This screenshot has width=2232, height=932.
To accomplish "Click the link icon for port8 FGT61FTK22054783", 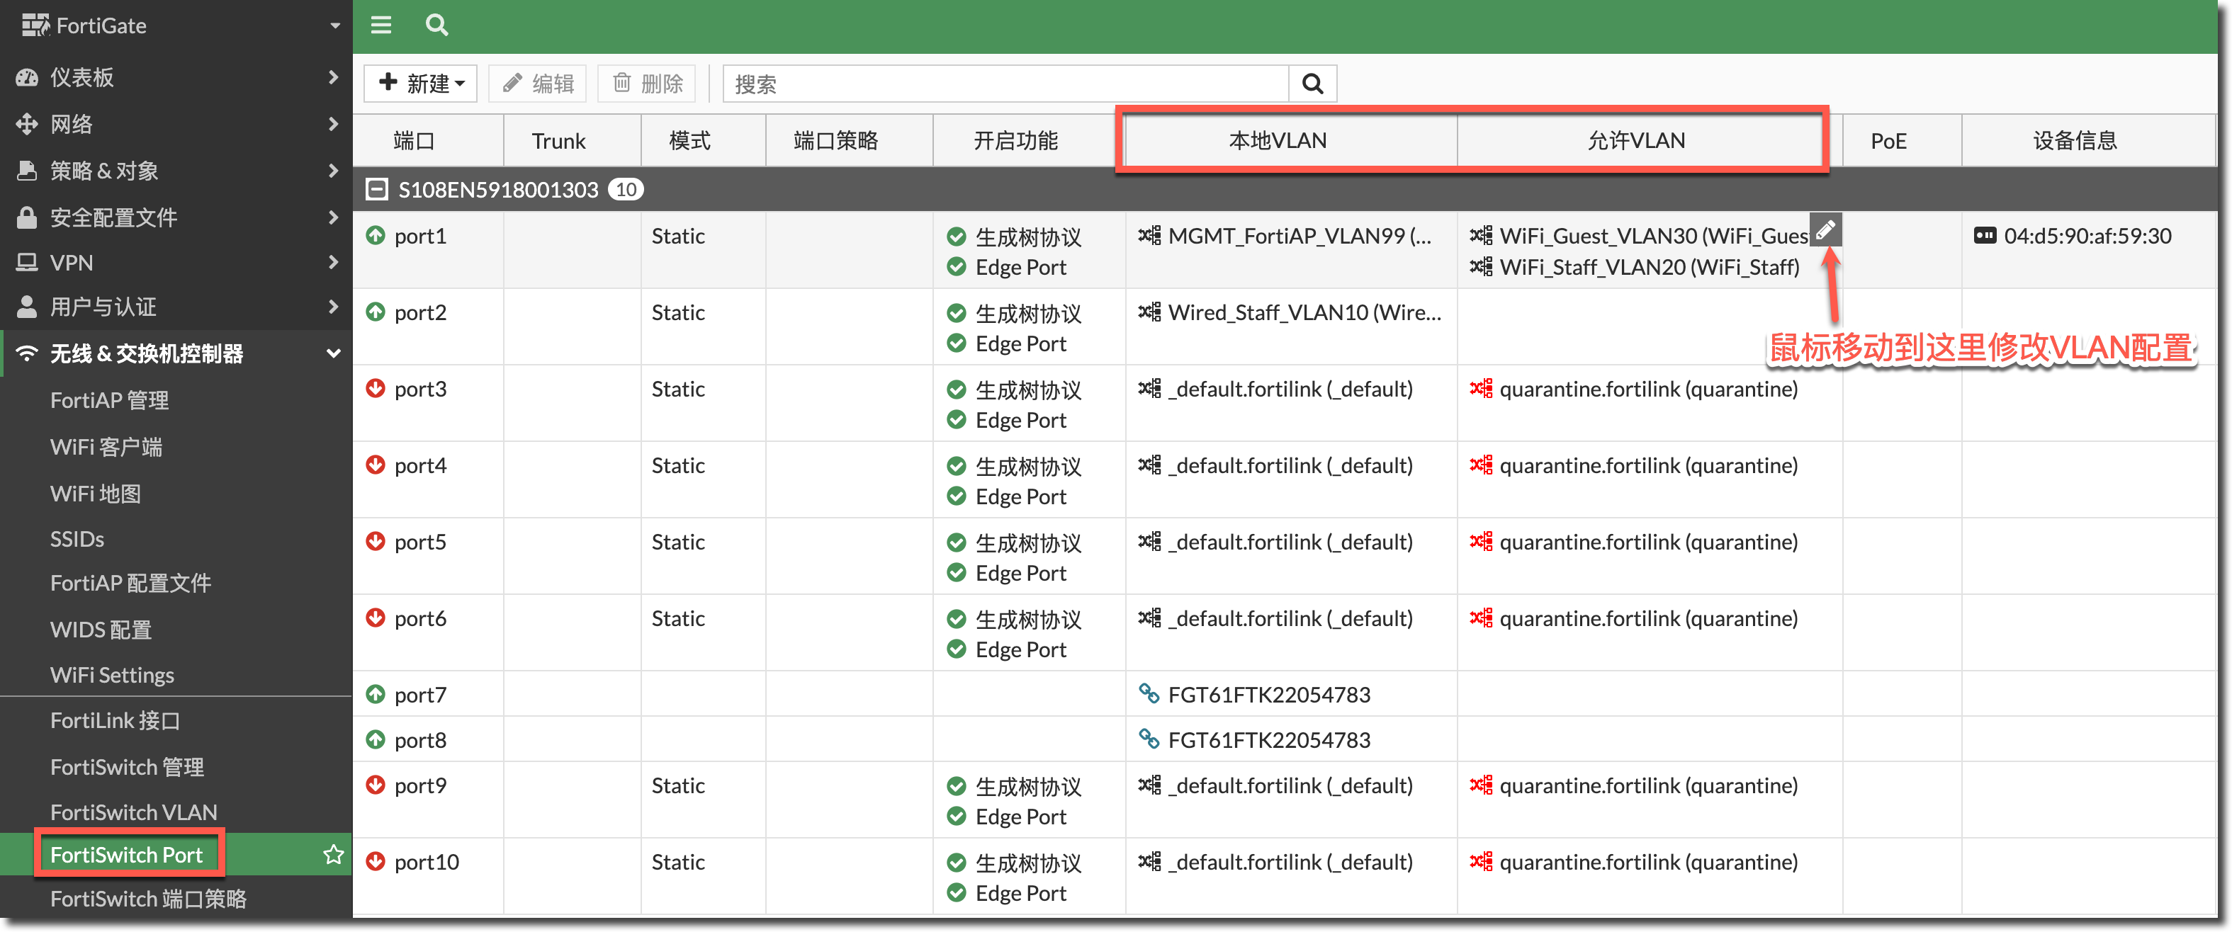I will pyautogui.click(x=1149, y=739).
